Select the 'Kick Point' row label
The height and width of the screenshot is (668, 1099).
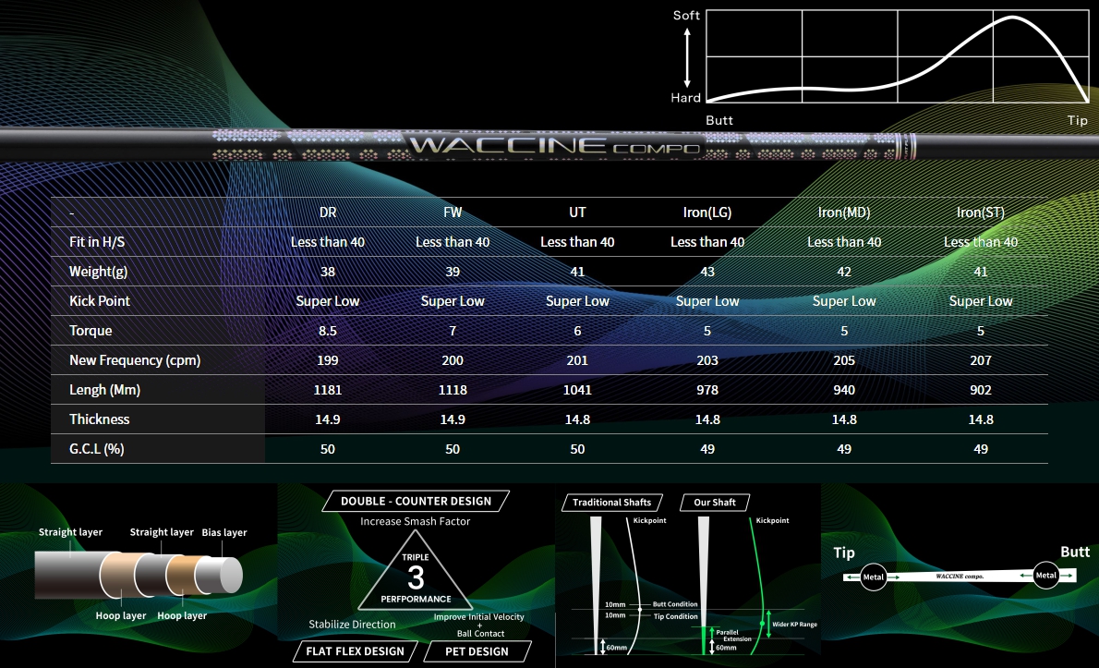[100, 300]
